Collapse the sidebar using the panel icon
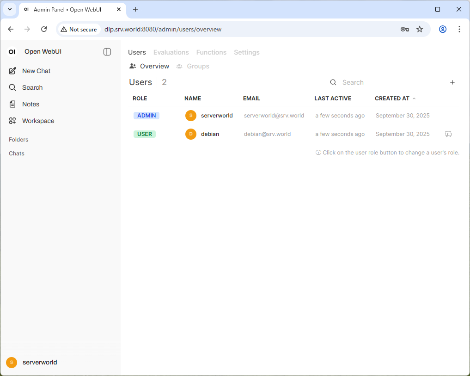Image resolution: width=470 pixels, height=376 pixels. pyautogui.click(x=107, y=52)
